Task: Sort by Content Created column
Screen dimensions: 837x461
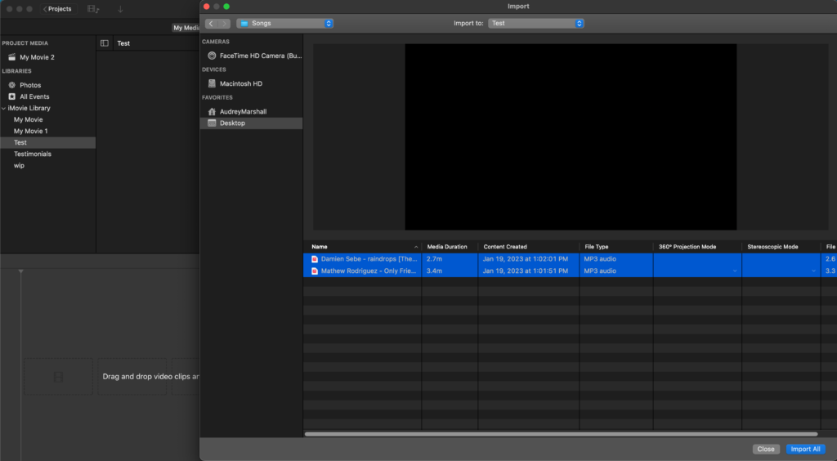Action: 505,247
